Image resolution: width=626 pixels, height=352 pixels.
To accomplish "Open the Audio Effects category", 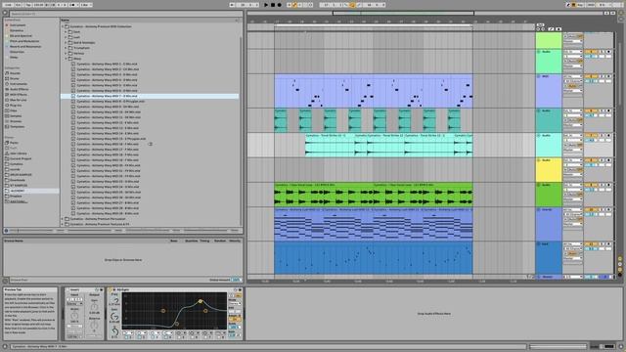I will coord(20,89).
